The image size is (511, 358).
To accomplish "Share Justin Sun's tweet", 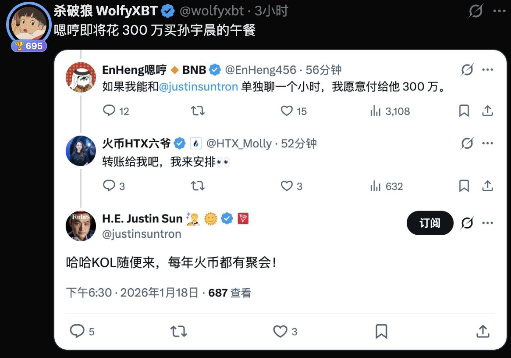I will click(483, 331).
